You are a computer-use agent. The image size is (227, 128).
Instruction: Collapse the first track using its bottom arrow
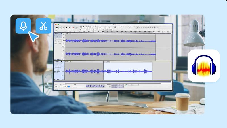[x=55, y=60]
